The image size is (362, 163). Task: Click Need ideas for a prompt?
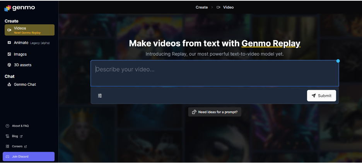(215, 112)
